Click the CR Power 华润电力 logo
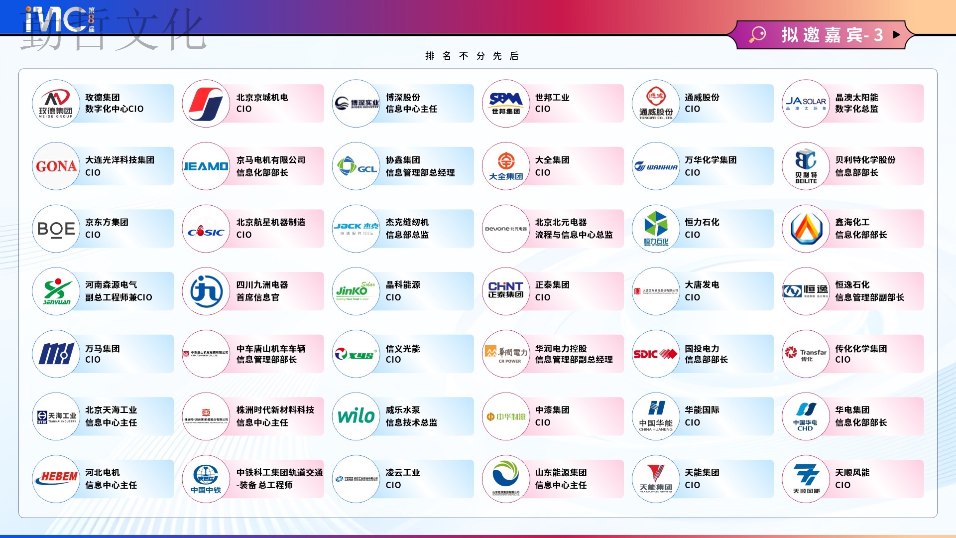956x538 pixels. 506,354
